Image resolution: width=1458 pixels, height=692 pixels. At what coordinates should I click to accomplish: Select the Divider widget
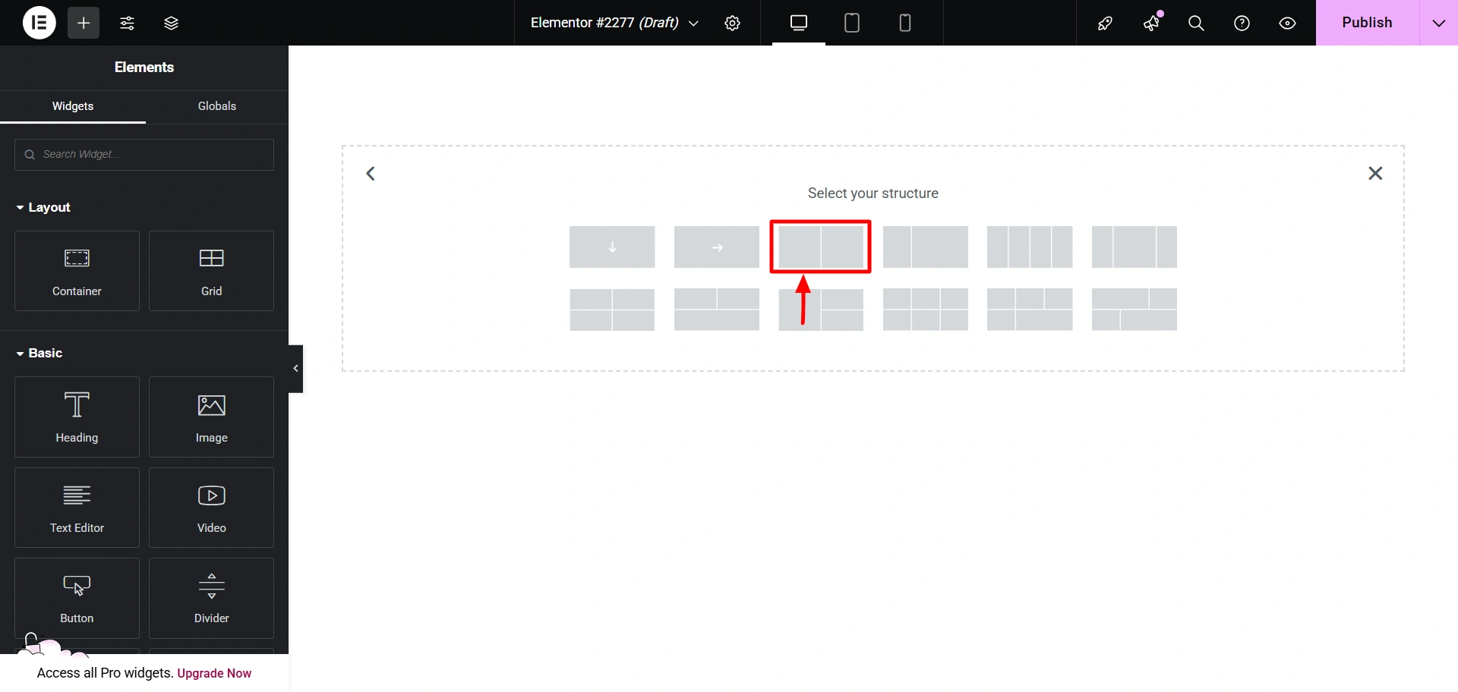(211, 598)
